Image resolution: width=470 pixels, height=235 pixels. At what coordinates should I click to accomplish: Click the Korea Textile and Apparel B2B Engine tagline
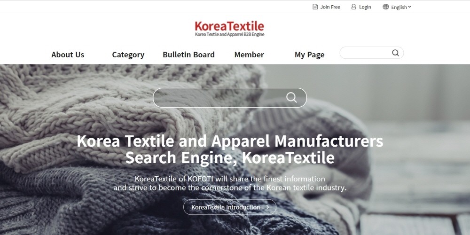click(230, 34)
